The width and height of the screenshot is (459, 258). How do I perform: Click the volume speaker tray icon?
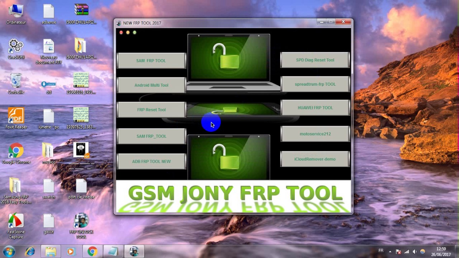tap(415, 252)
